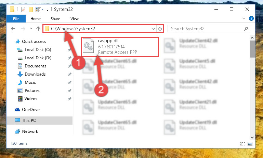Click in the Search System32 field

pyautogui.click(x=206, y=29)
